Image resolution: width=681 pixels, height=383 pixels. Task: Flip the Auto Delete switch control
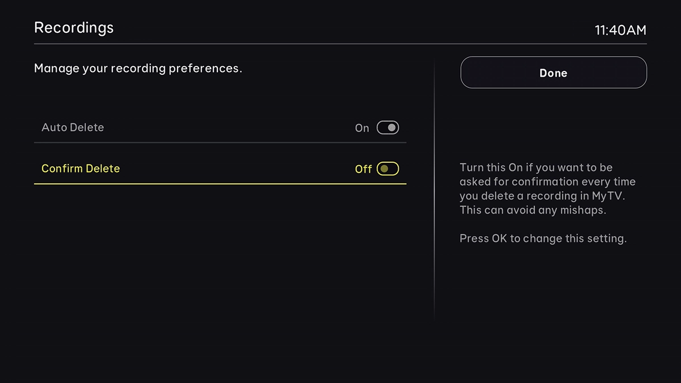click(x=388, y=128)
